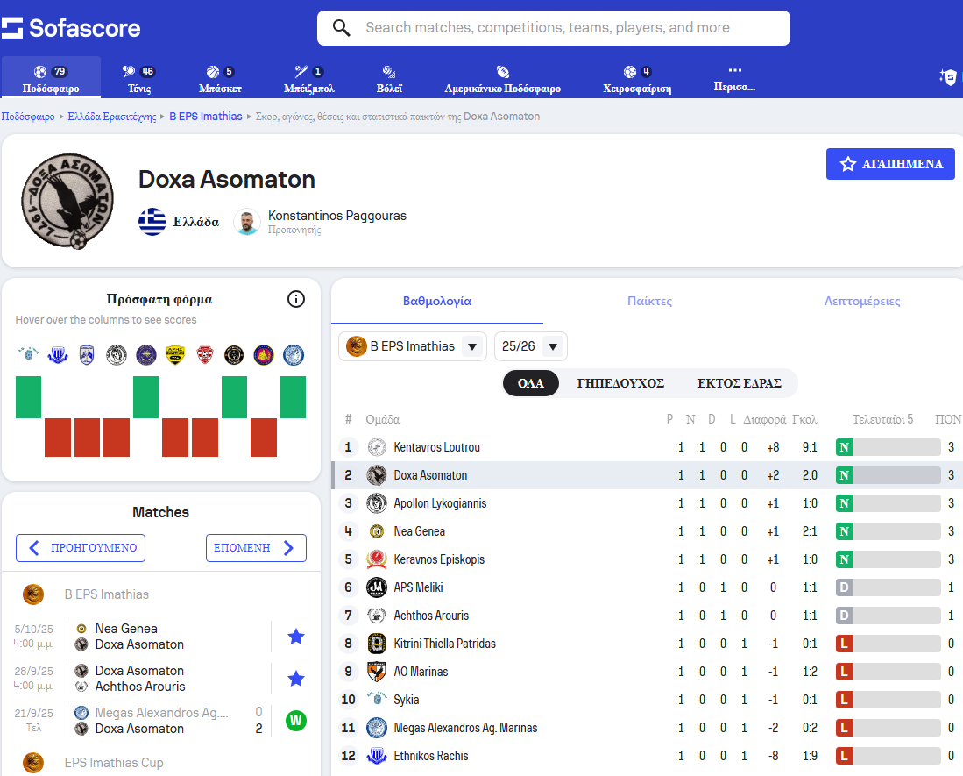Viewport: 963px width, 776px height.
Task: Select the Μπέιζμπολ sport tab
Action: pos(309,79)
